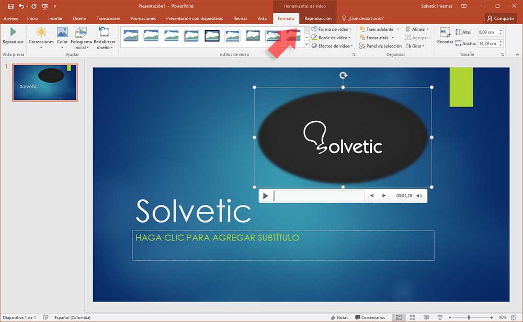The width and height of the screenshot is (523, 322).
Task: Switch to Reading view icon
Action: [426, 317]
